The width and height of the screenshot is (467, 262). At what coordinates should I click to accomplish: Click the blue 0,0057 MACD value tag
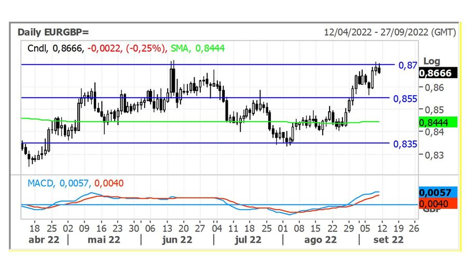click(x=437, y=193)
